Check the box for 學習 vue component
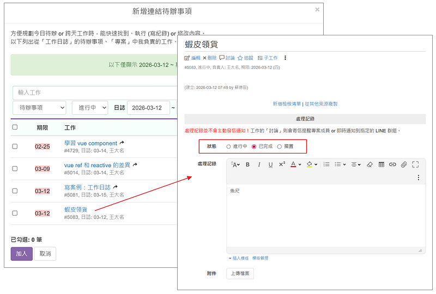The image size is (436, 294). (15, 146)
